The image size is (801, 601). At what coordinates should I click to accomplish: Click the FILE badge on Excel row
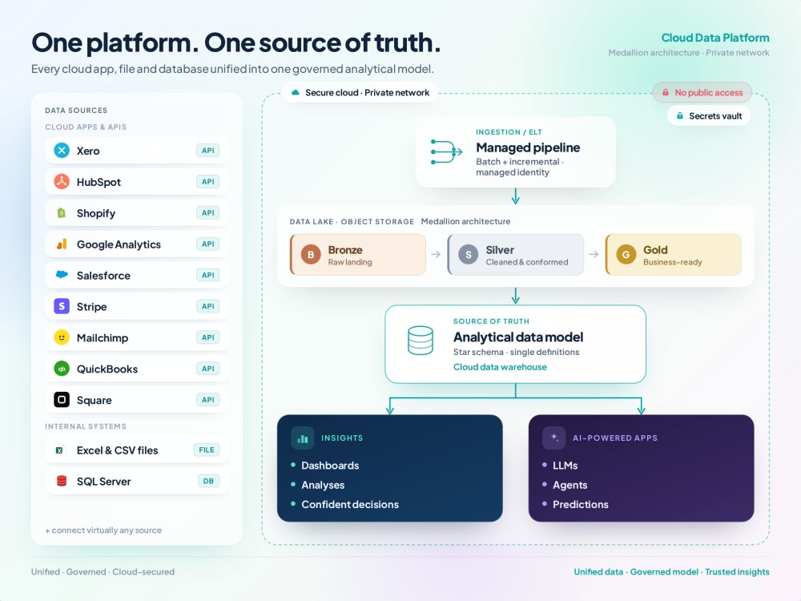pyautogui.click(x=207, y=450)
